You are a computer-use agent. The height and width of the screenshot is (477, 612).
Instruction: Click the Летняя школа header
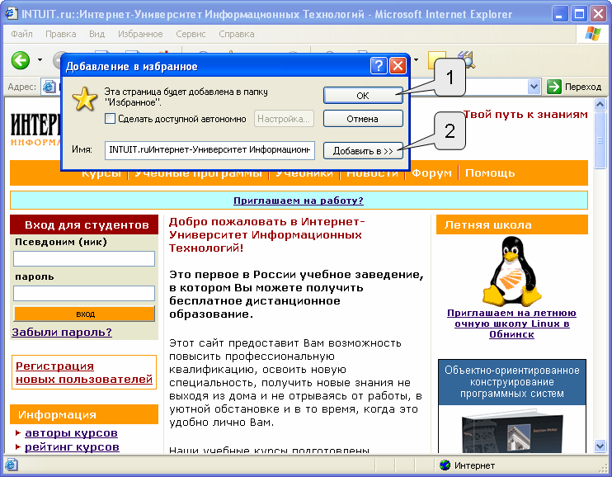511,224
